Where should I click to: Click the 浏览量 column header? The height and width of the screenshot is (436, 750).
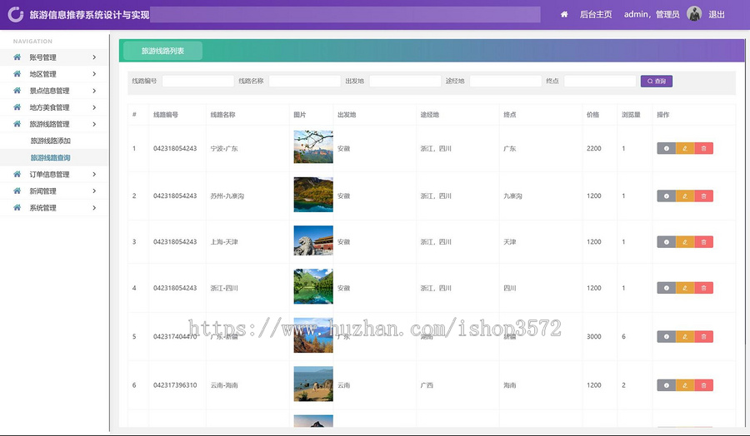[x=631, y=115]
